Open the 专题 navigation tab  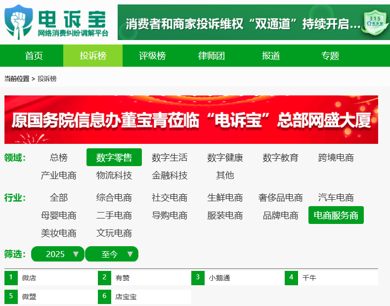(x=330, y=56)
